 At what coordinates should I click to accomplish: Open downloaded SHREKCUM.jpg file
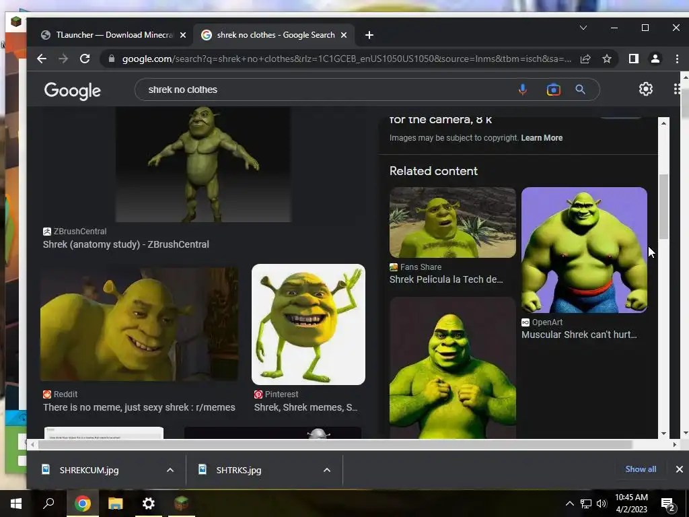click(x=89, y=471)
